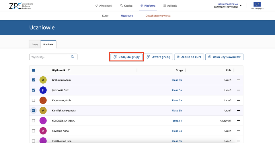
Task: Click the search magnifier button
Action: pyautogui.click(x=73, y=57)
